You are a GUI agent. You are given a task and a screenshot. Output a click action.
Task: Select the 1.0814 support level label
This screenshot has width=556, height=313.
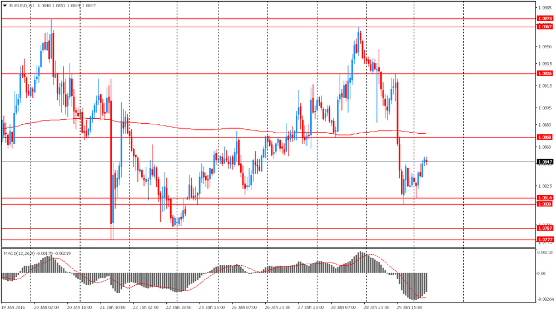click(x=545, y=198)
